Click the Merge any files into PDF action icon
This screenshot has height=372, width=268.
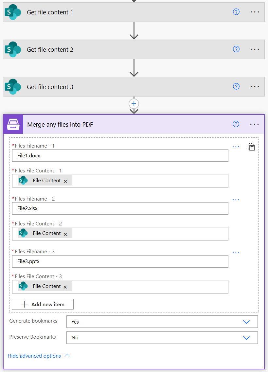click(x=13, y=124)
